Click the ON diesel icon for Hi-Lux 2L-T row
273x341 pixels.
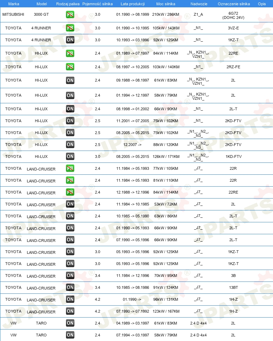(x=70, y=109)
